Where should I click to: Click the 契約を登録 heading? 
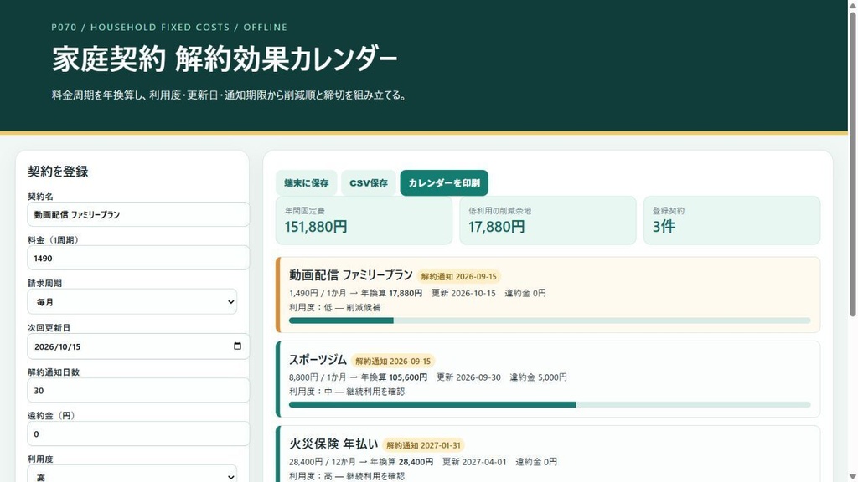pos(58,172)
